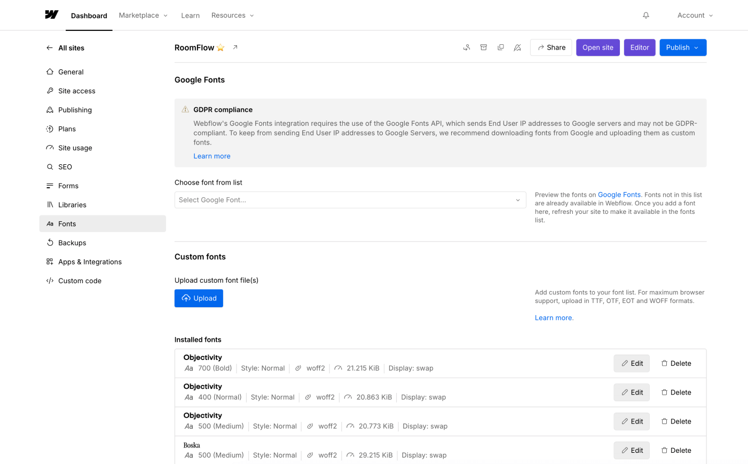Open RoomFlow using the external link arrow
748x464 pixels.
pos(235,47)
